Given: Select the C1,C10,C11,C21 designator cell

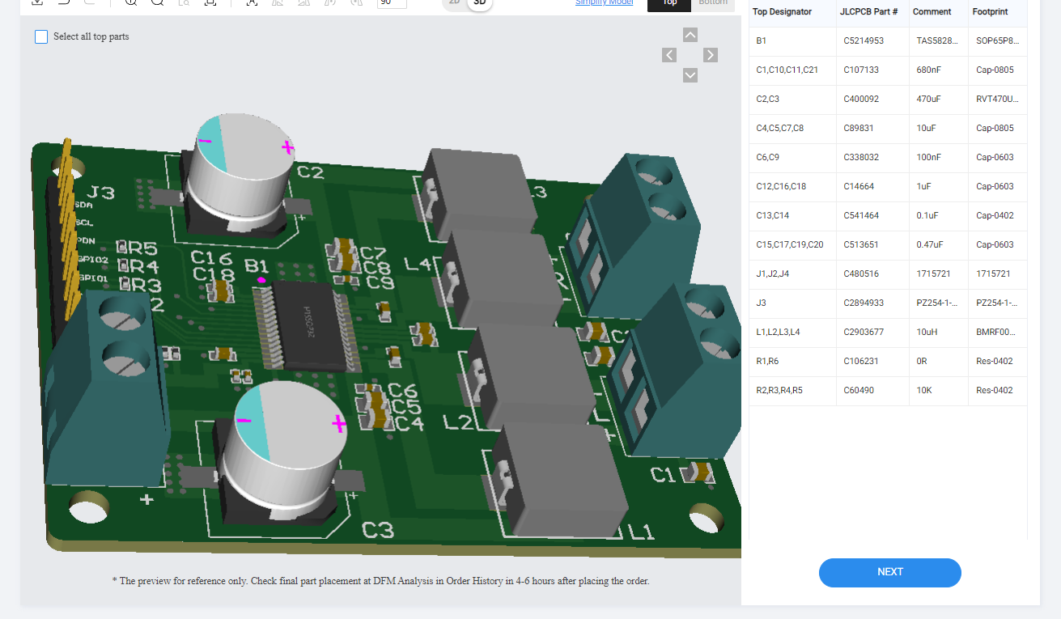Looking at the screenshot, I should [x=792, y=70].
